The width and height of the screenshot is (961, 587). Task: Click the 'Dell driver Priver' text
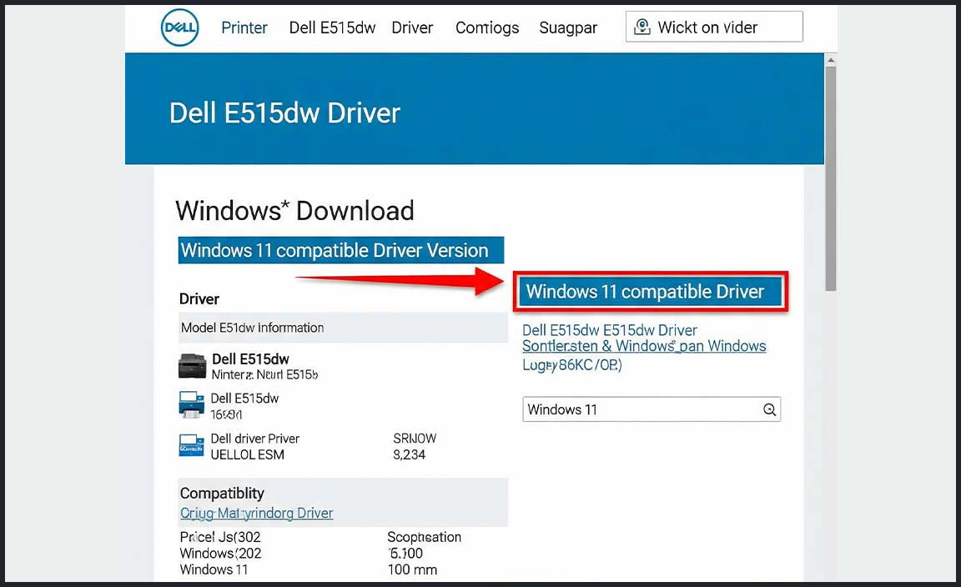pos(255,439)
